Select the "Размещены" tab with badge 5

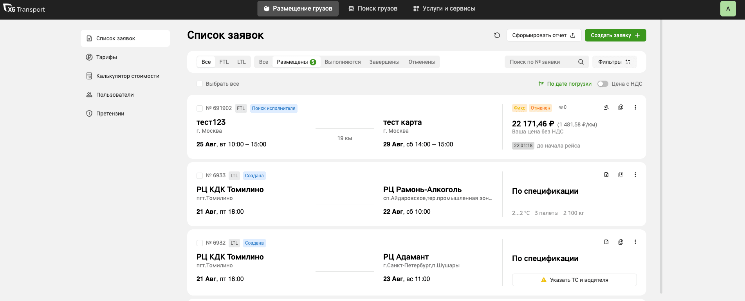pos(296,62)
